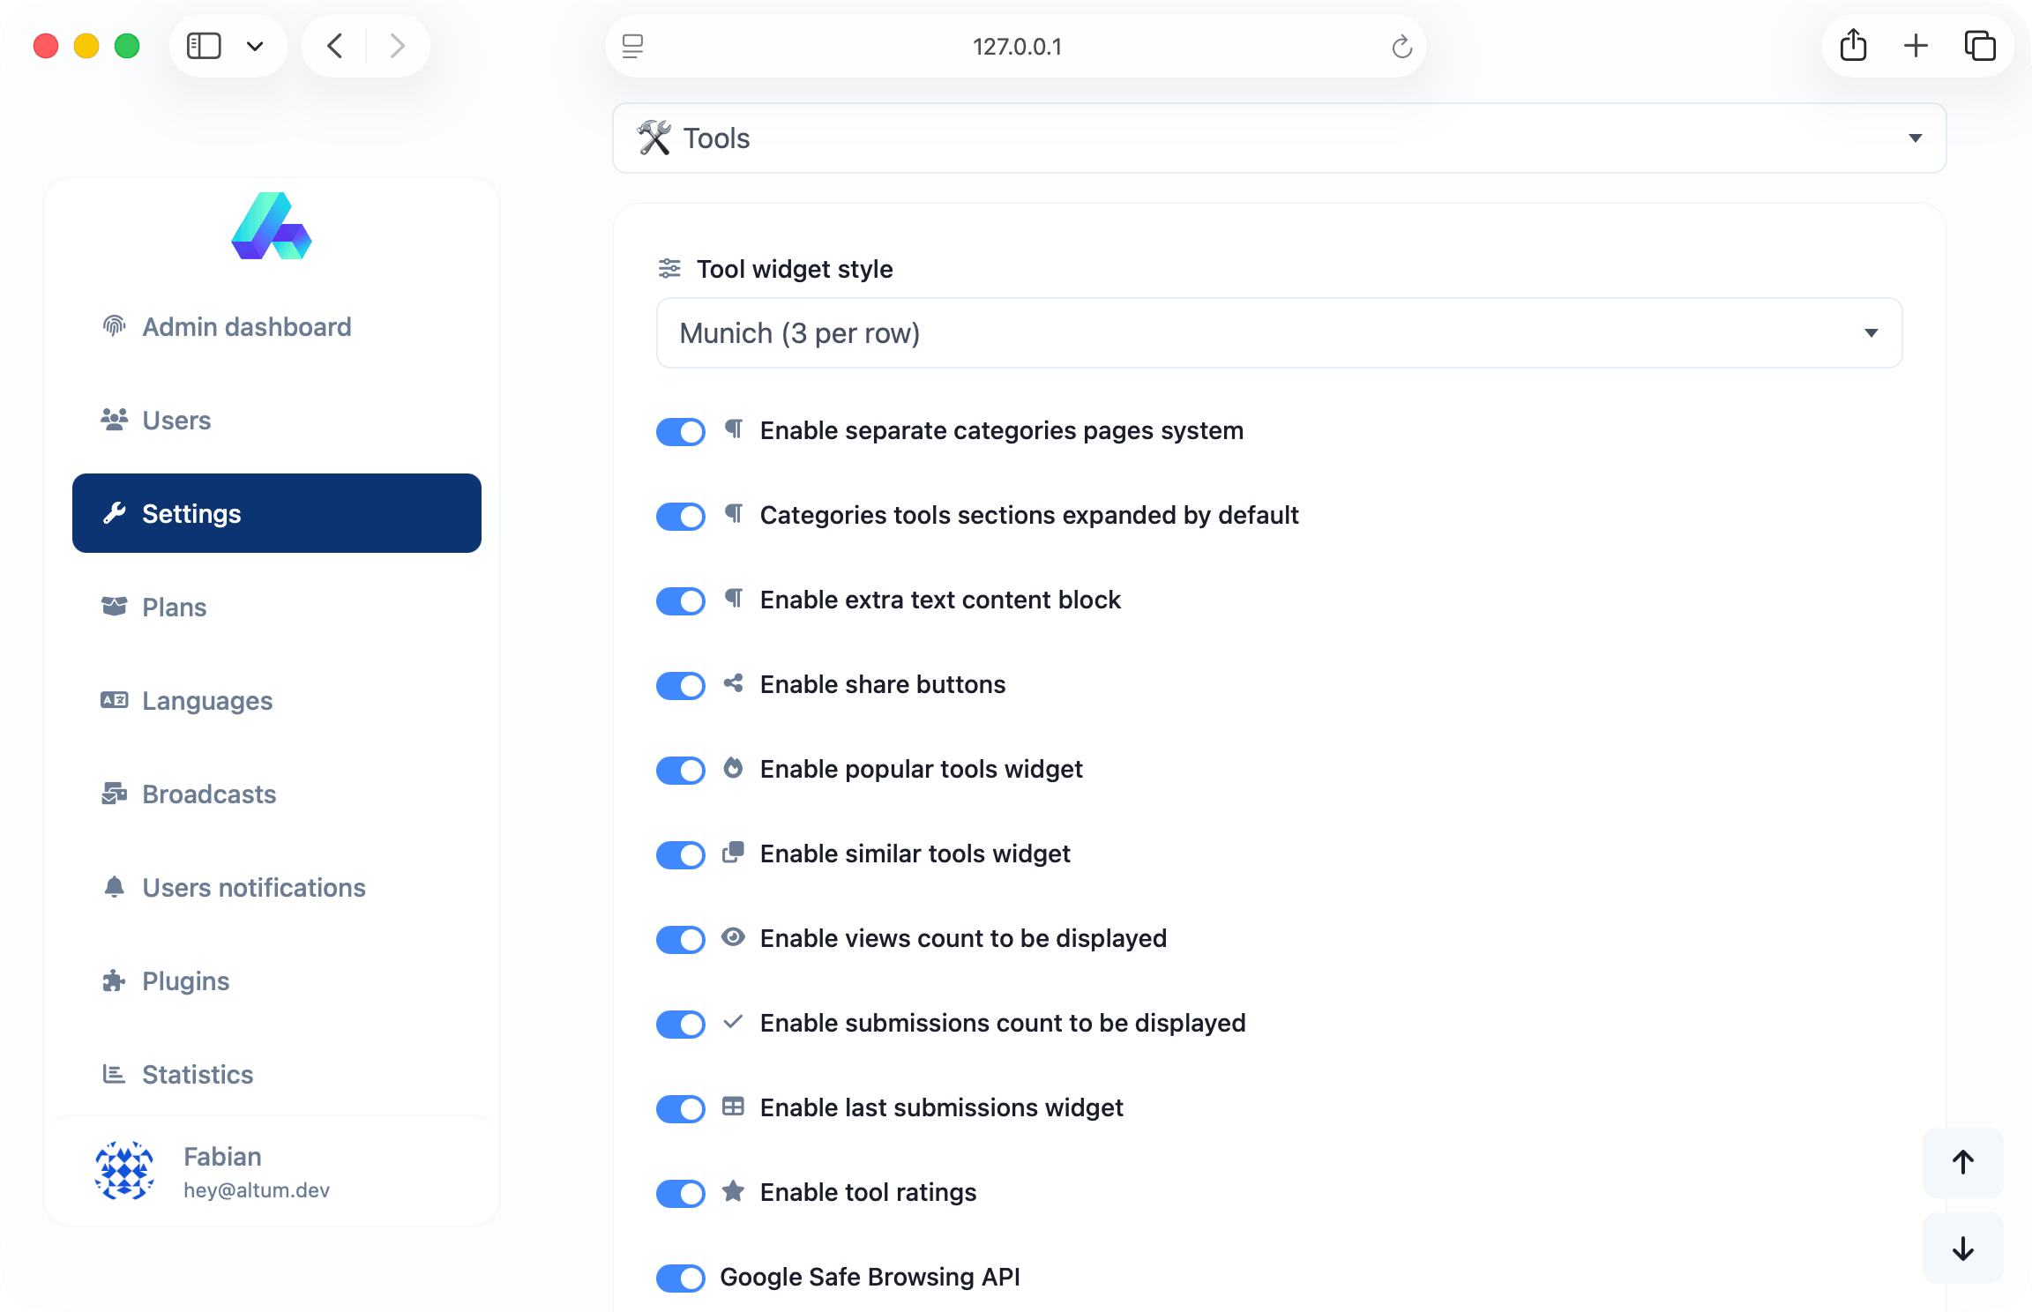Expand the Safari sidebar chevron menu
This screenshot has height=1312, width=2032.
[x=255, y=46]
